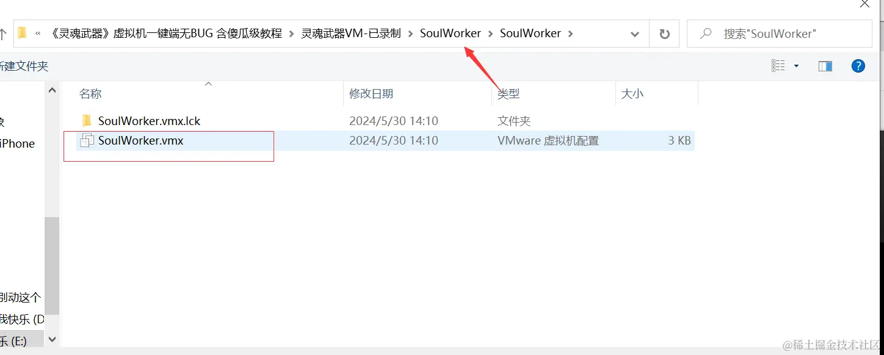
Task: Click the SoulWorker.vmx.lck folder icon
Action: click(87, 120)
